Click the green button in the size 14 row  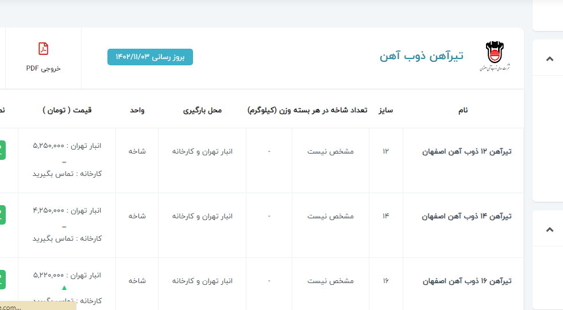coord(2,215)
